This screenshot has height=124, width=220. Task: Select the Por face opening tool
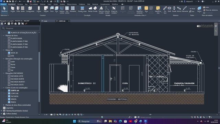click(165, 10)
